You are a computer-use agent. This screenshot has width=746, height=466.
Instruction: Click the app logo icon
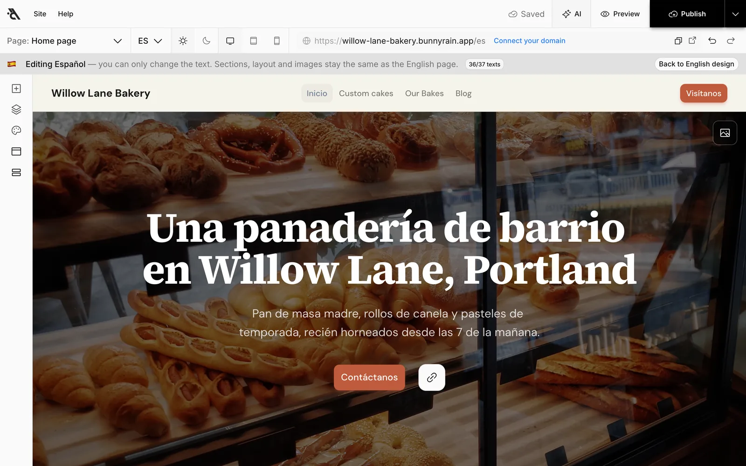click(x=14, y=14)
